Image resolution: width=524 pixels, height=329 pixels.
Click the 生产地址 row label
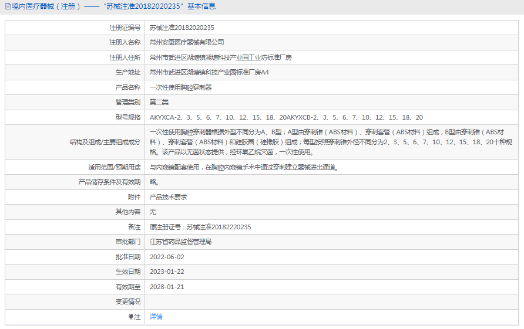128,72
